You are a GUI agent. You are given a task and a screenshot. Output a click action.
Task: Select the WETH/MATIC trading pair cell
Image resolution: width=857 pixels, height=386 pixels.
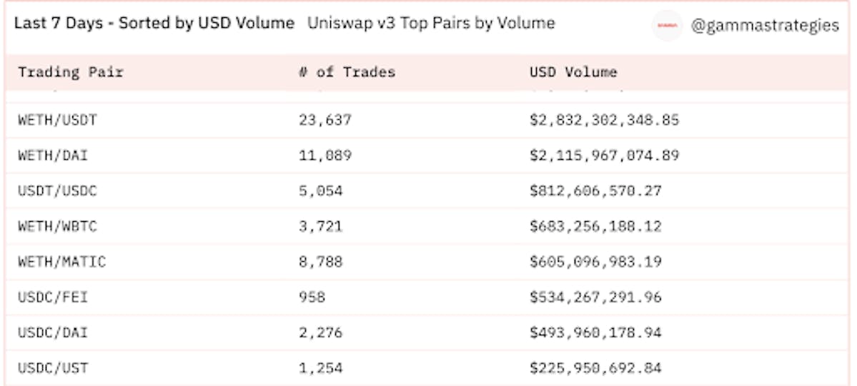(61, 262)
